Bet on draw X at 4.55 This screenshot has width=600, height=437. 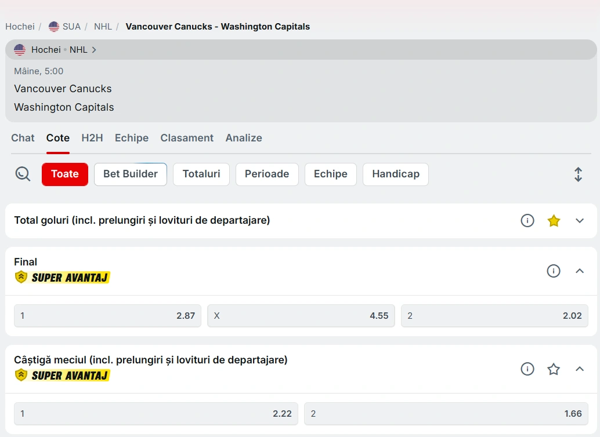(x=301, y=316)
